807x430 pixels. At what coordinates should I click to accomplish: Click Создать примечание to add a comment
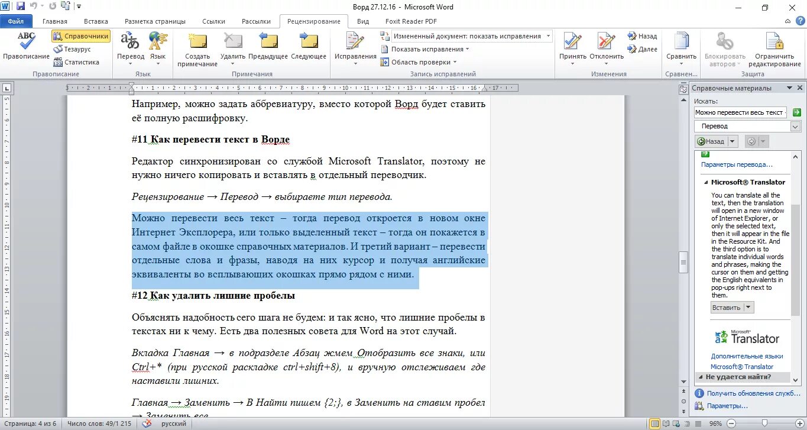[x=197, y=50]
